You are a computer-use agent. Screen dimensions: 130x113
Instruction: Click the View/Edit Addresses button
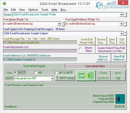119,58
